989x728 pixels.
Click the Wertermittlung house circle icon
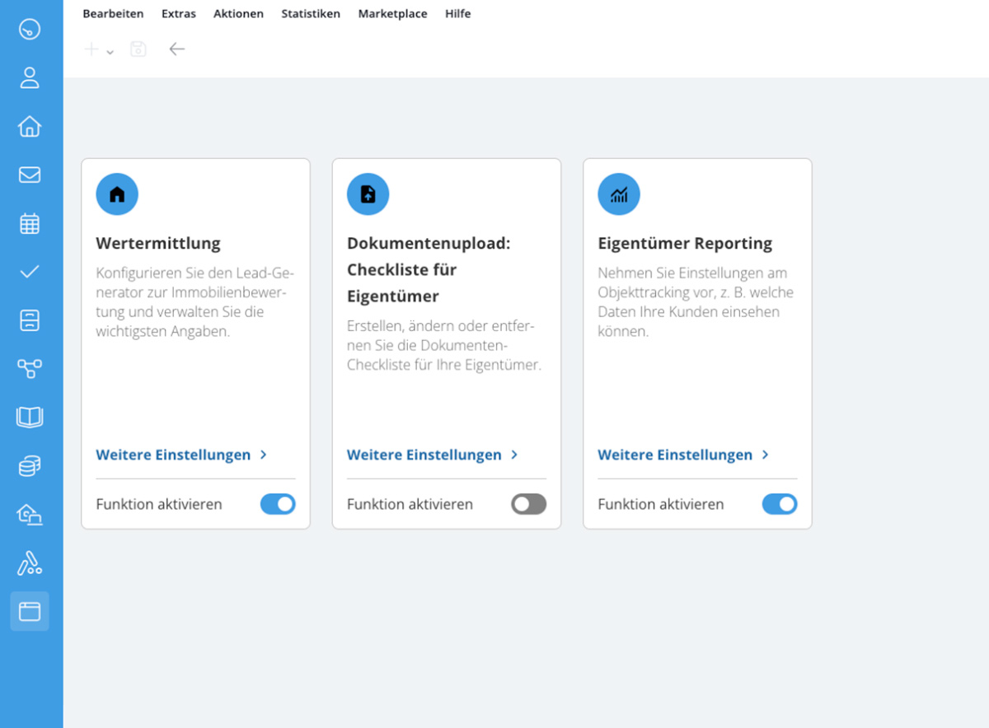117,194
